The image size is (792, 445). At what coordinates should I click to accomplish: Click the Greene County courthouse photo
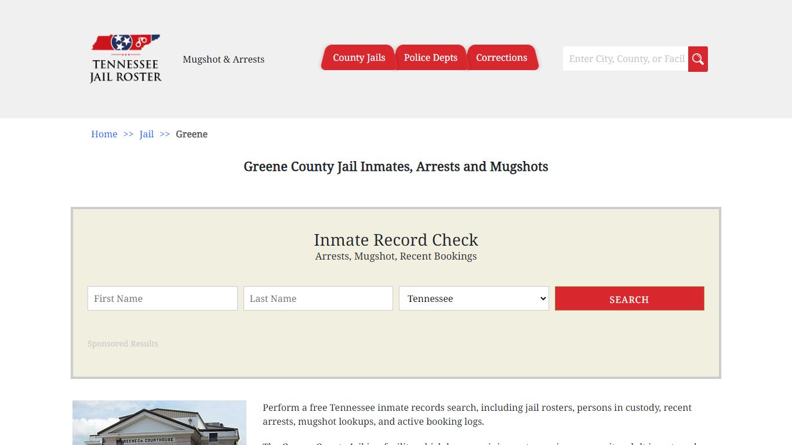point(159,422)
